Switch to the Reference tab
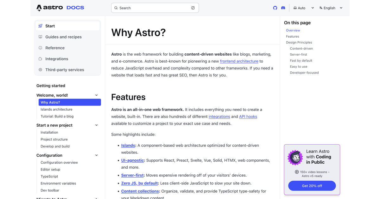The height and width of the screenshot is (199, 380). (68, 48)
